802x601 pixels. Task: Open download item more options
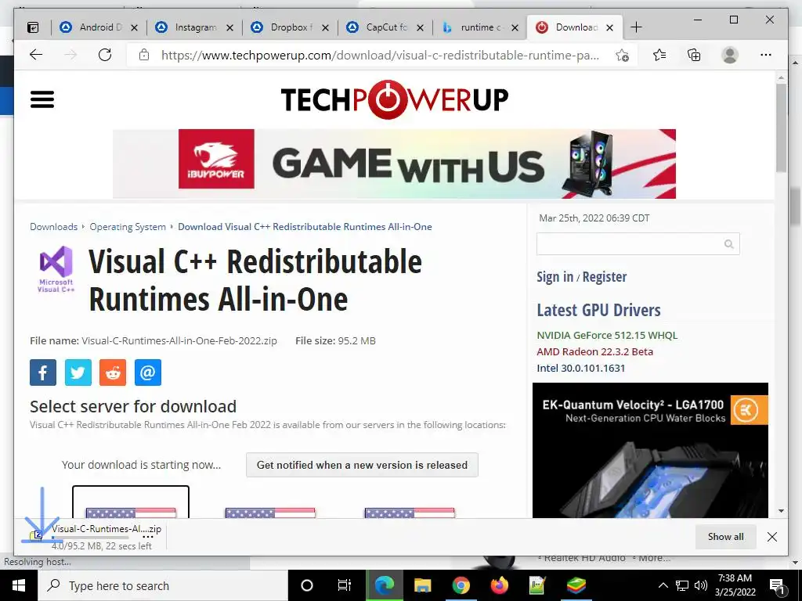[148, 537]
